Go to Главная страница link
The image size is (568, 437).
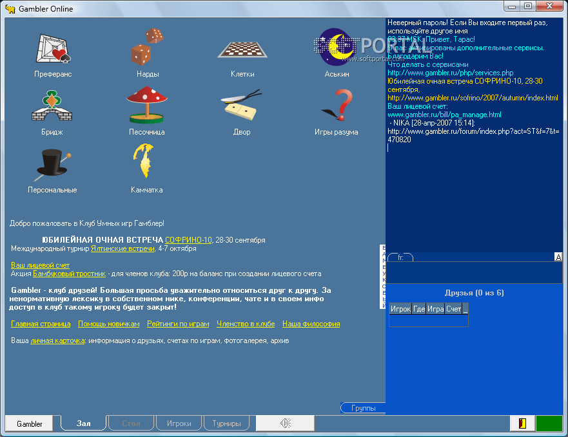click(x=41, y=324)
